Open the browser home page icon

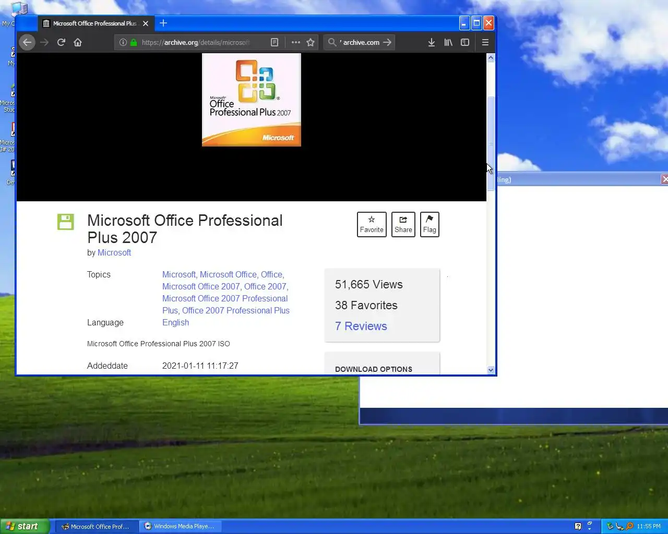point(78,42)
